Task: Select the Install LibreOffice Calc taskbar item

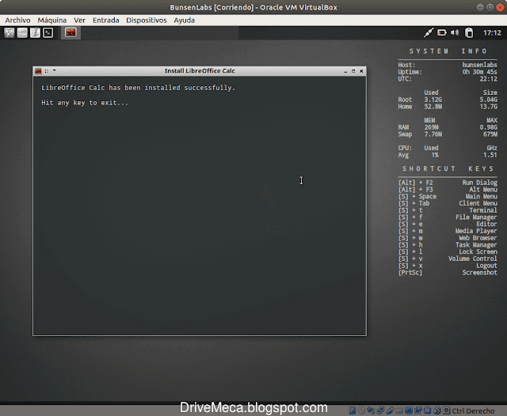Action: (71, 32)
